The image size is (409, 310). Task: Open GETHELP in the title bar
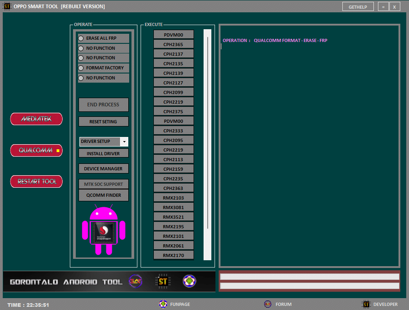pyautogui.click(x=358, y=7)
